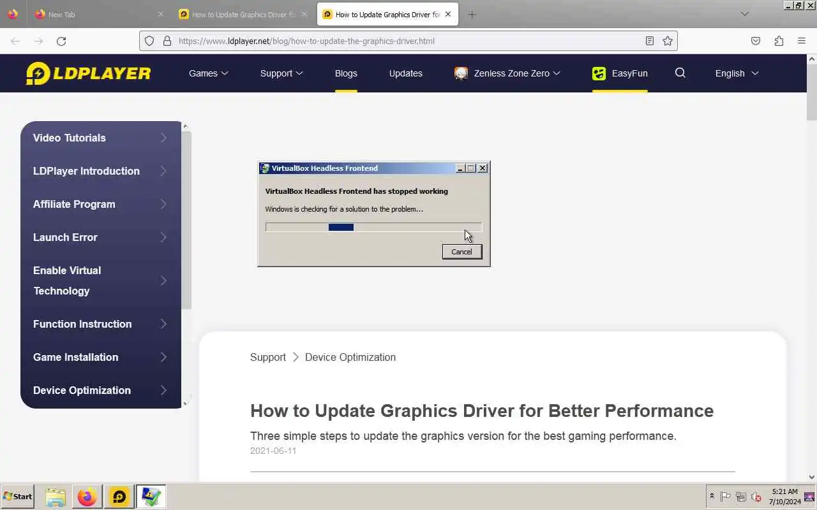Click the Action Center flag tray icon
Image resolution: width=817 pixels, height=510 pixels.
tap(726, 497)
